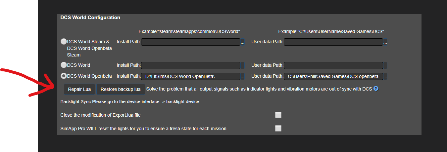Image resolution: width=447 pixels, height=152 pixels.
Task: Browse user data path for DCS World Steam
Action: point(385,42)
